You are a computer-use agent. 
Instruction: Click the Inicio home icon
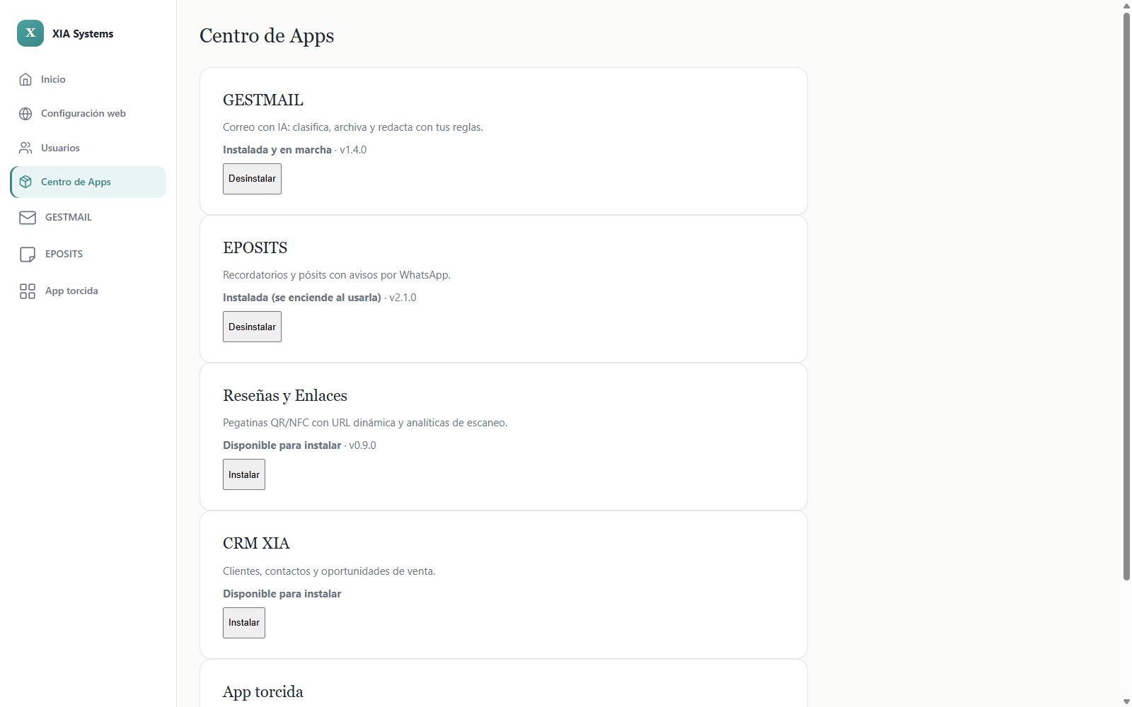click(25, 79)
